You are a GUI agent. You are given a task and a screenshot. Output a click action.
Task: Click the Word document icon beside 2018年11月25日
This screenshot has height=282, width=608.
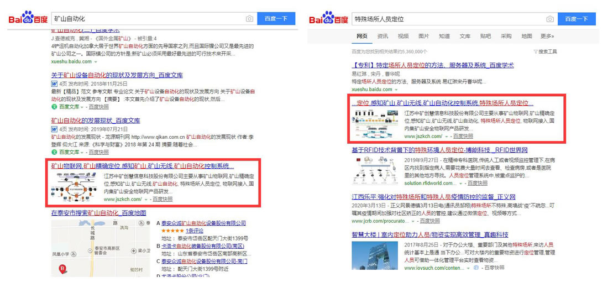(x=54, y=83)
